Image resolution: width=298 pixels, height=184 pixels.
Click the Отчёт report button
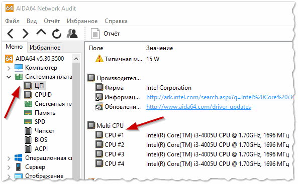[x=106, y=34]
